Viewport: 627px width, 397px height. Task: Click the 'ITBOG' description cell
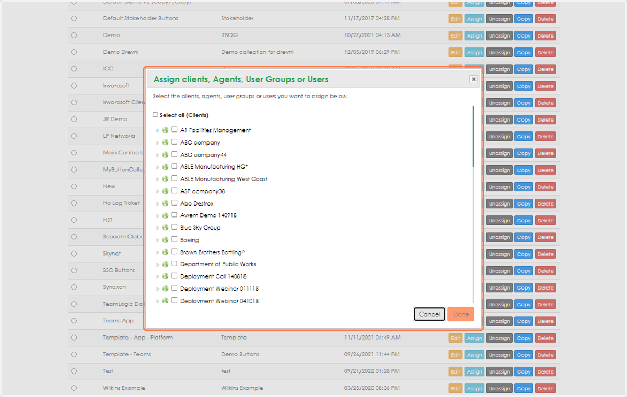[229, 35]
